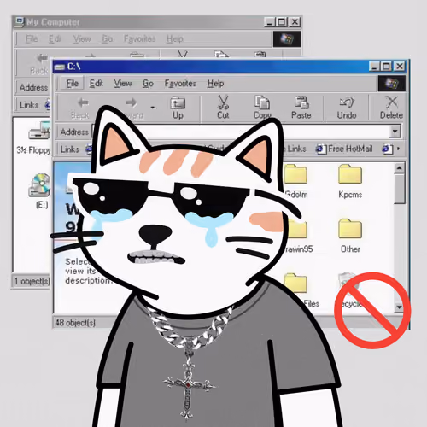Screen dimensions: 427x427
Task: Select the Kpcms folder
Action: [350, 174]
